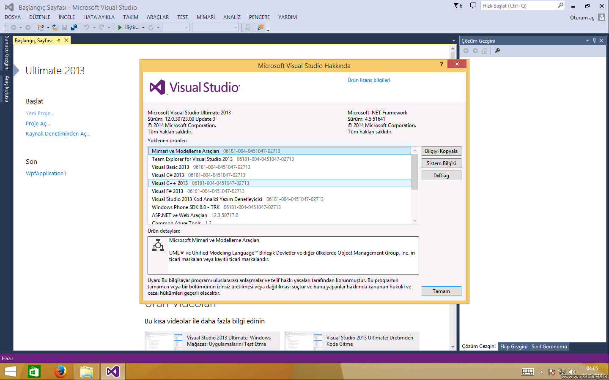Click the Quick Launch magnifier icon
Screen dimensions: 609x380
tap(561, 5)
